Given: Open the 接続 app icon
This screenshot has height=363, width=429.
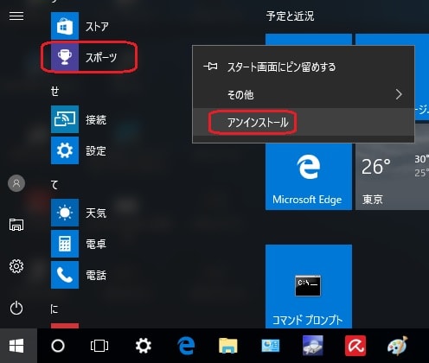Looking at the screenshot, I should (x=65, y=119).
